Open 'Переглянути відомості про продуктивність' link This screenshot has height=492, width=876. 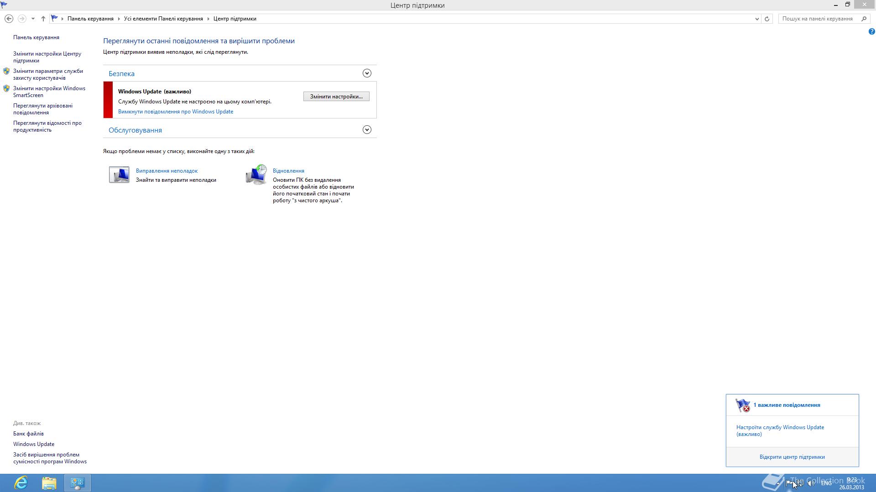click(x=47, y=126)
